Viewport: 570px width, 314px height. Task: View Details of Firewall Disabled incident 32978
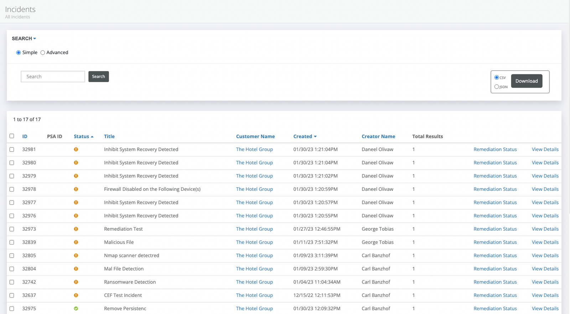pyautogui.click(x=545, y=189)
